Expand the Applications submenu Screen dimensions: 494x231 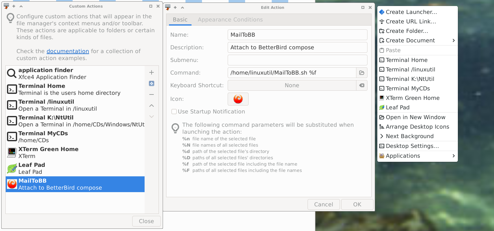point(417,156)
